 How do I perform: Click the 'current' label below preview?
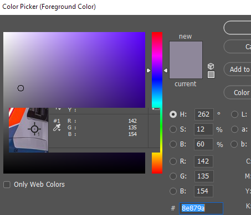(186, 84)
